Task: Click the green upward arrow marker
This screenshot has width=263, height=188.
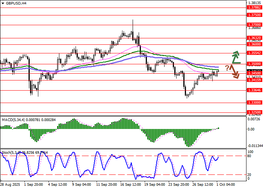Action: [x=236, y=57]
